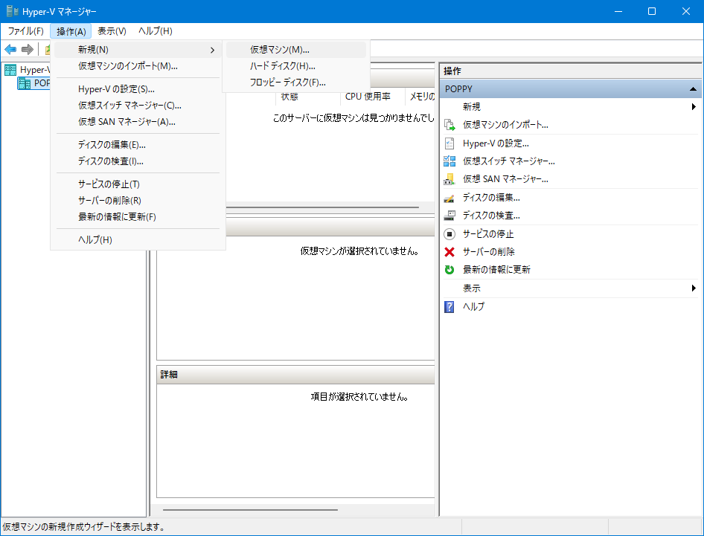The image size is (704, 536).
Task: Click the ディスクの編集 pencil icon
Action: (449, 198)
